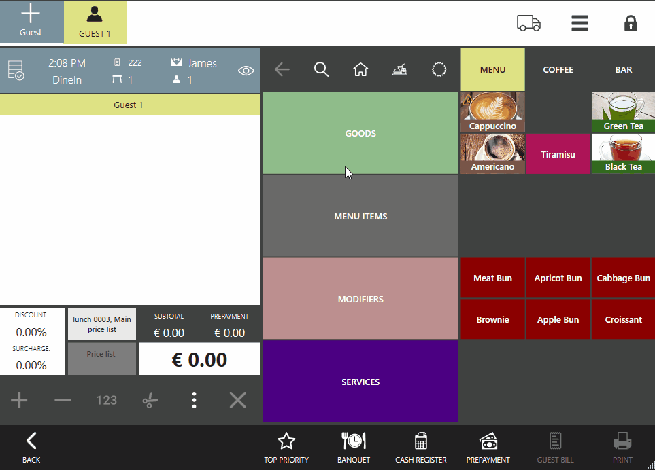Screen dimensions: 655x470
Task: Mark order as Top Priority
Action: (x=286, y=448)
